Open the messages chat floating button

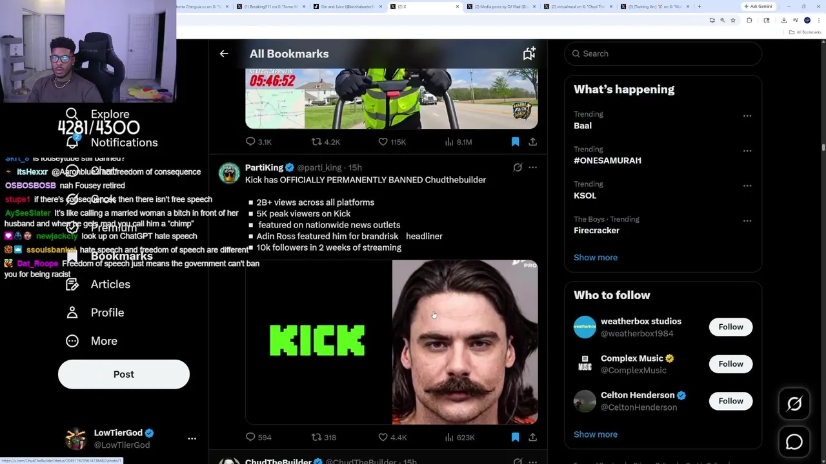794,442
